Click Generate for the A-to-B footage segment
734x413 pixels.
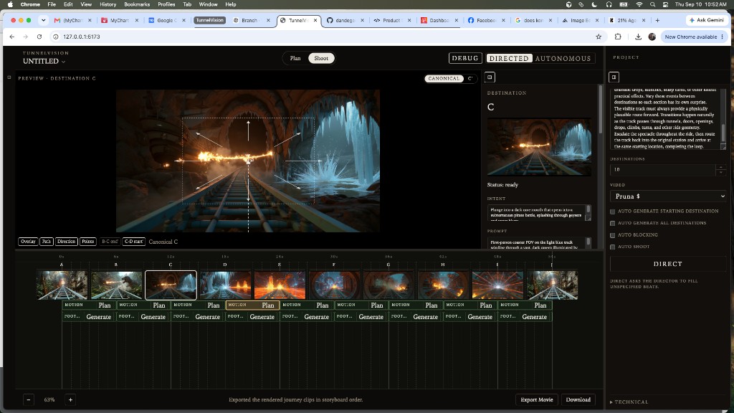pos(98,317)
